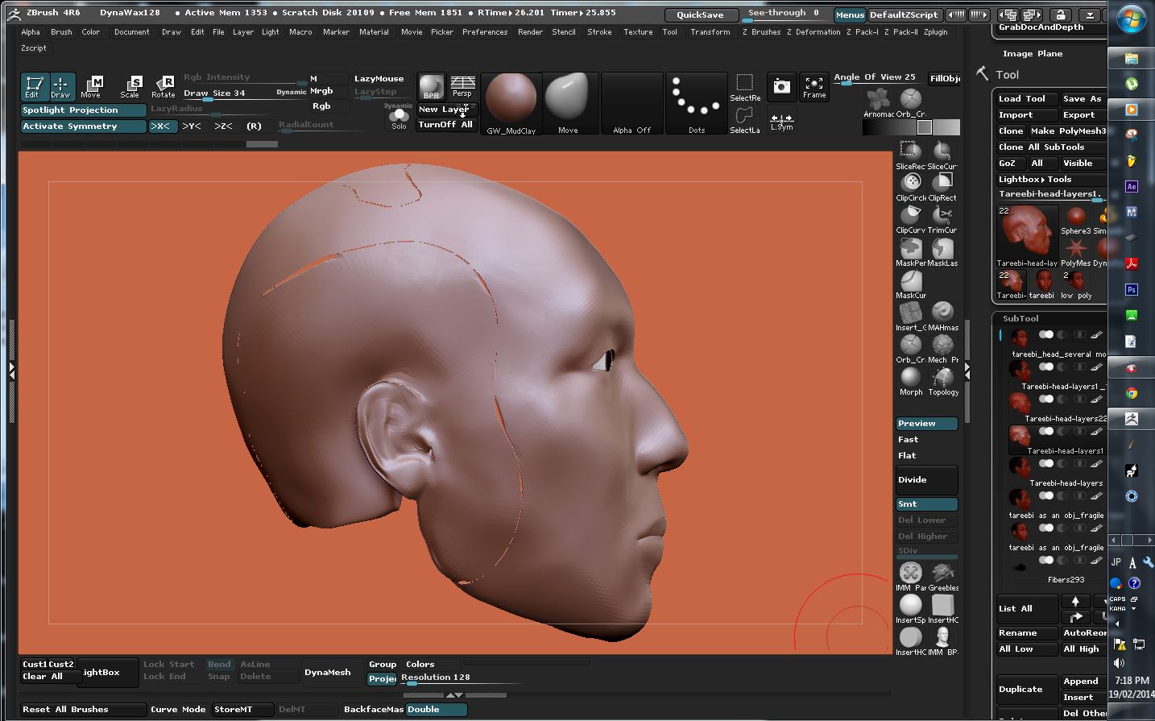Screen dimensions: 1155x721
Task: Collapse the Tool palette header
Action: click(1008, 75)
